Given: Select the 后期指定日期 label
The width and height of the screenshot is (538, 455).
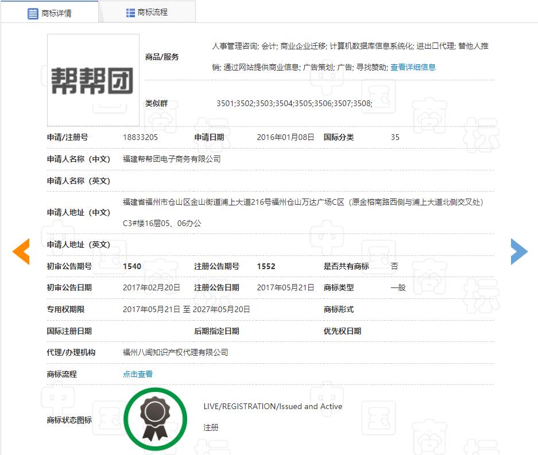Looking at the screenshot, I should coord(216,331).
